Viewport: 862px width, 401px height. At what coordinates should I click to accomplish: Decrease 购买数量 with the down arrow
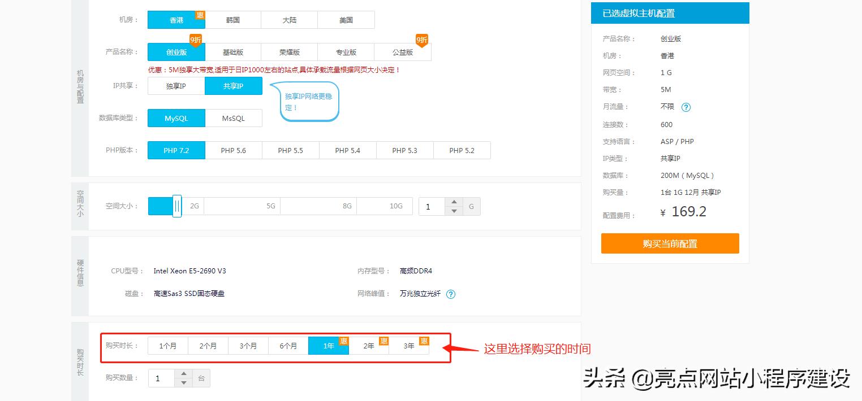(x=184, y=382)
